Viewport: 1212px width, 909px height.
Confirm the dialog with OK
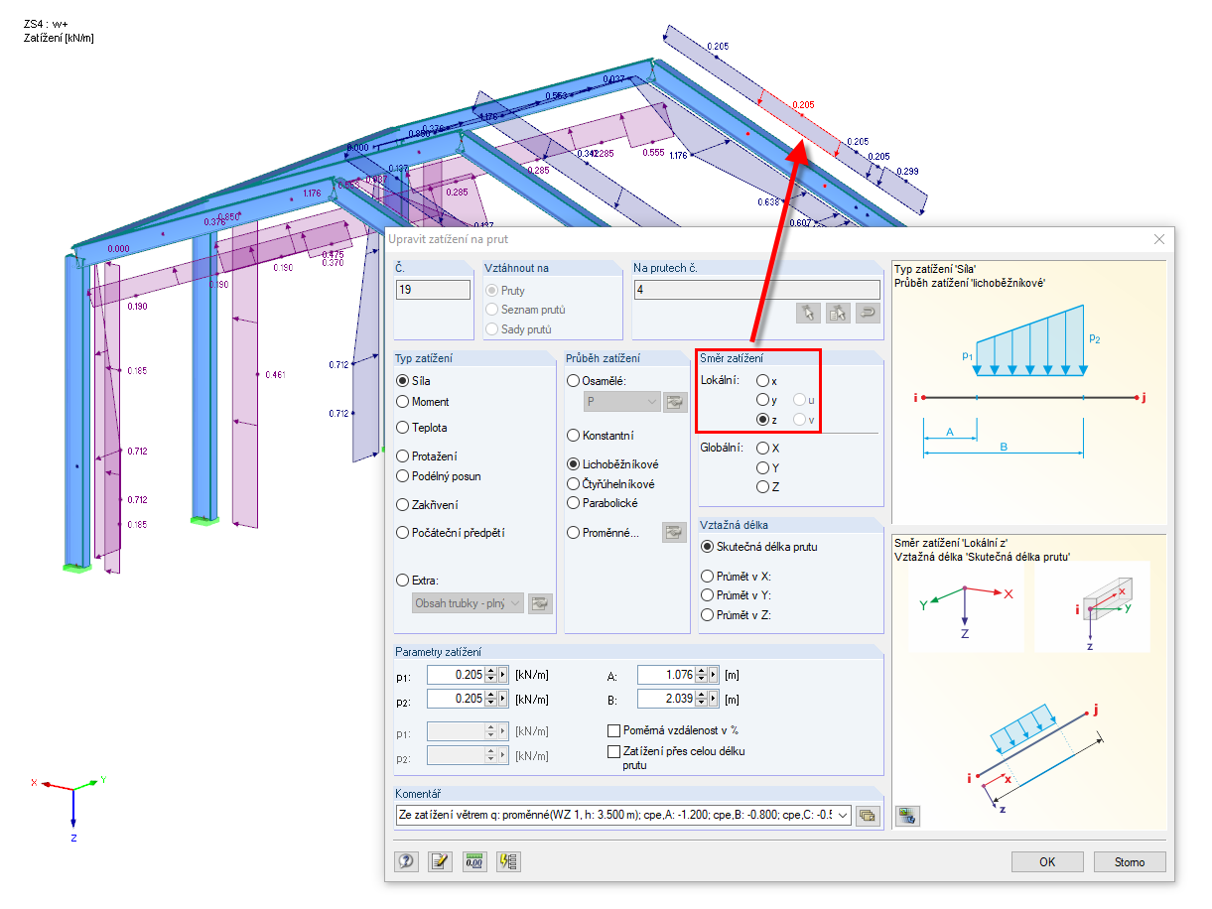[x=1047, y=861]
